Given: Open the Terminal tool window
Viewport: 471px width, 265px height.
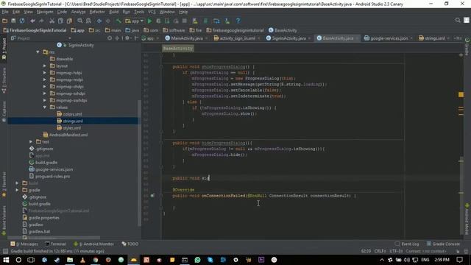Looking at the screenshot, I should point(56,244).
